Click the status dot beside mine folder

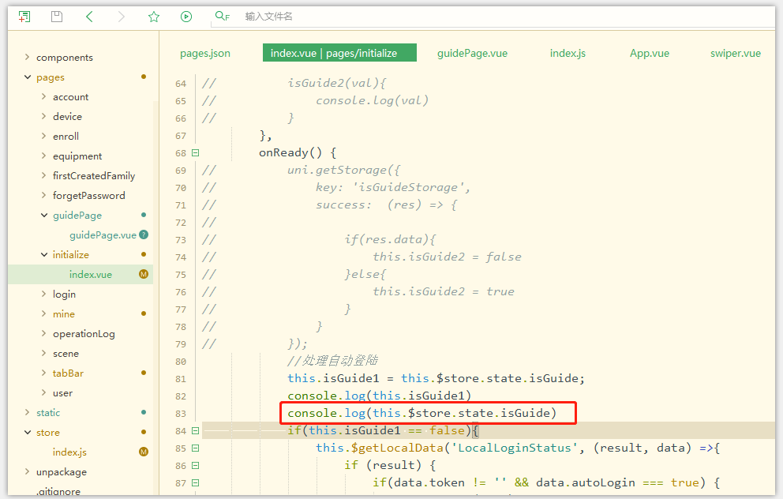[144, 313]
